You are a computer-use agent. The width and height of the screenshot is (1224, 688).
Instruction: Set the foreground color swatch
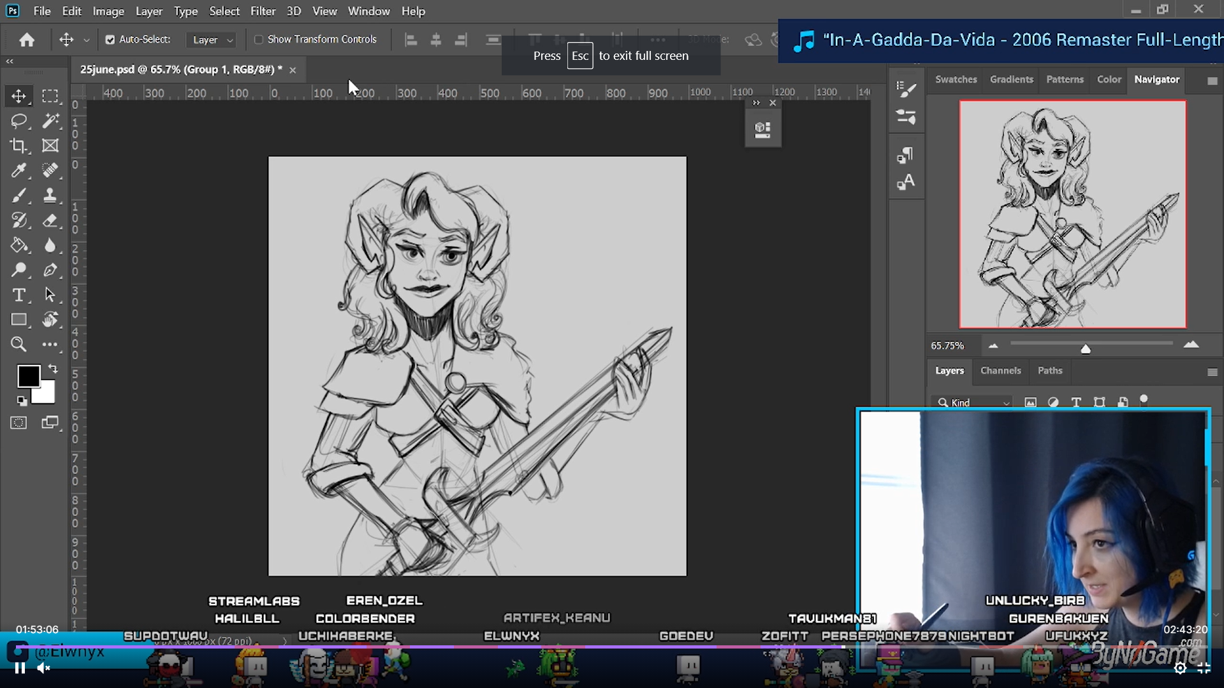pyautogui.click(x=28, y=376)
